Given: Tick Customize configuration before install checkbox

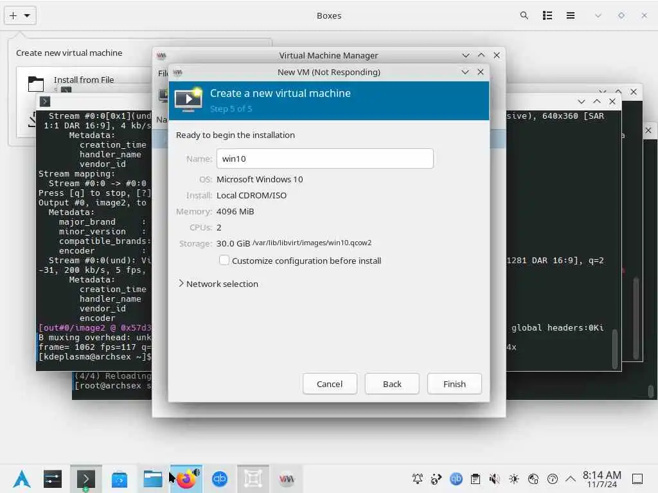Looking at the screenshot, I should [x=224, y=261].
